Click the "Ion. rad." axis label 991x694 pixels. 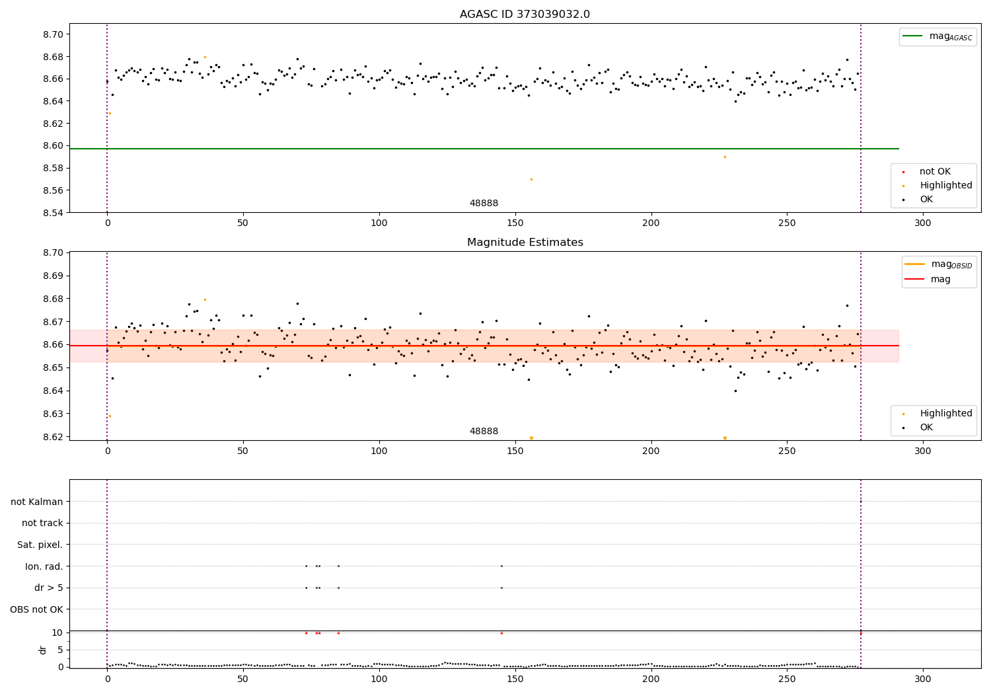coord(44,566)
